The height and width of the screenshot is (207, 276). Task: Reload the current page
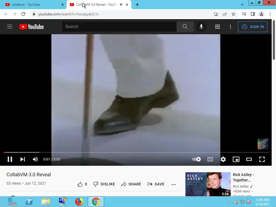(23, 14)
